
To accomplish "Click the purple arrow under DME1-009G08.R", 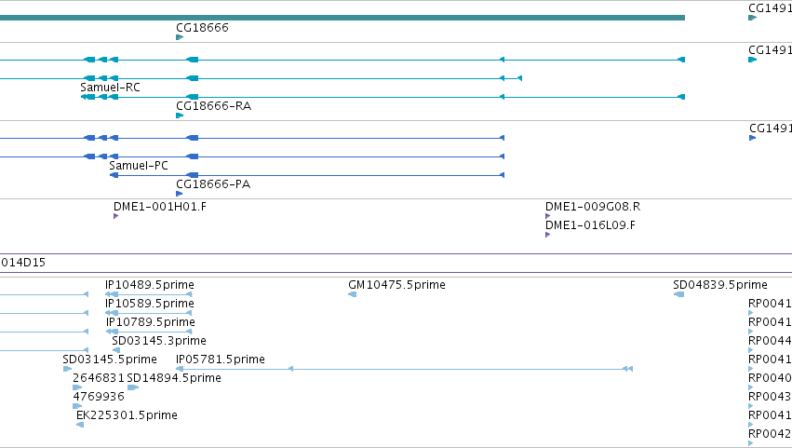I will [x=547, y=216].
